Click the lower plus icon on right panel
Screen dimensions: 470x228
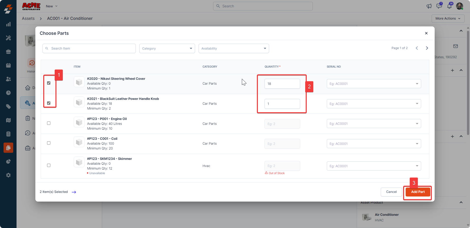pos(452,136)
